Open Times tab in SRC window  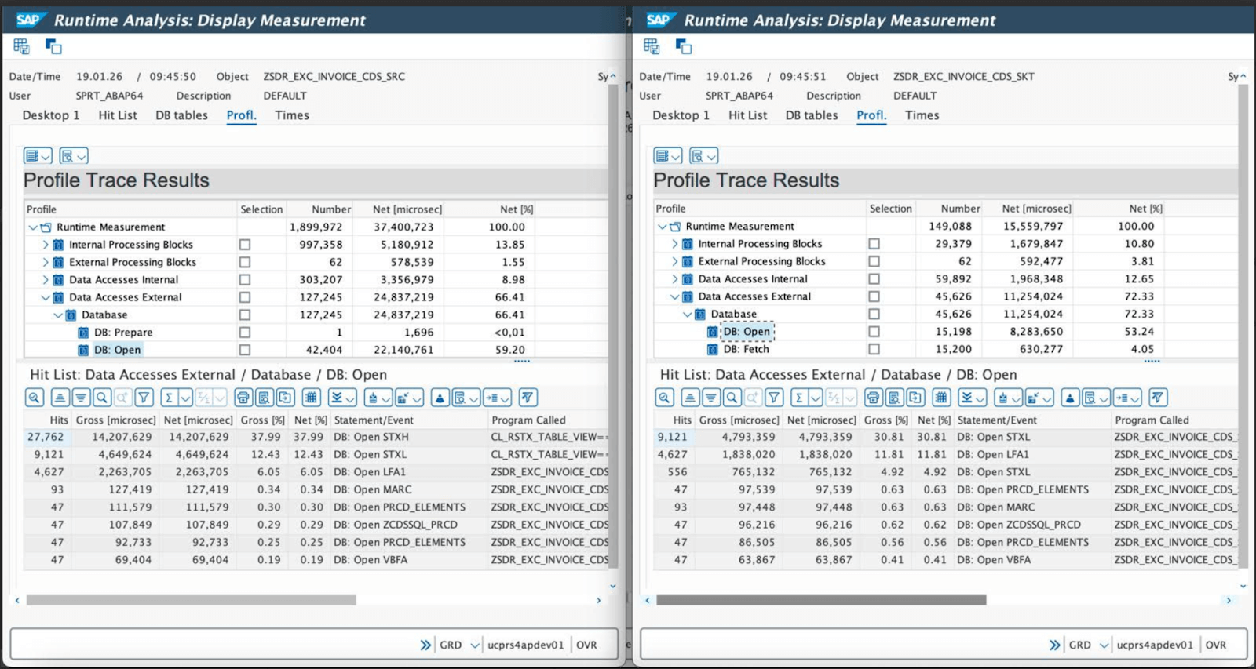(292, 115)
